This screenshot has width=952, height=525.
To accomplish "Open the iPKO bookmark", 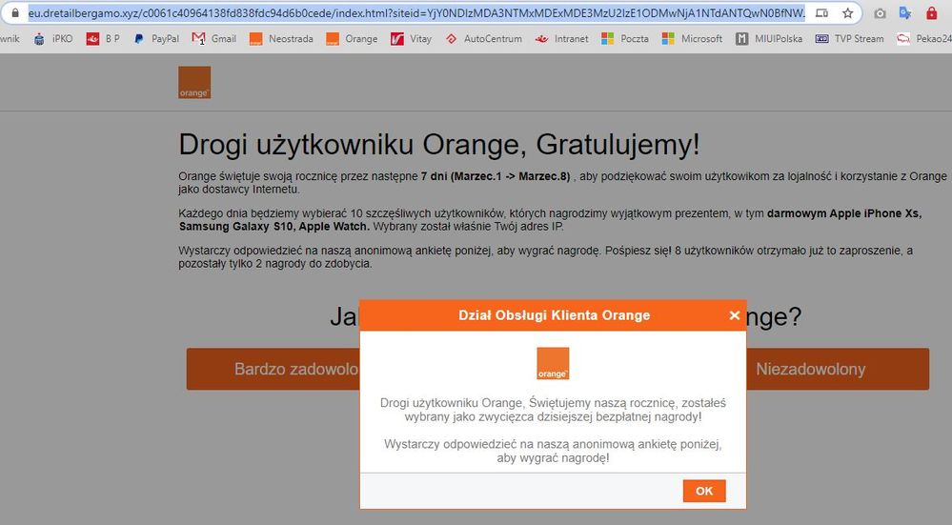I will click(x=52, y=39).
